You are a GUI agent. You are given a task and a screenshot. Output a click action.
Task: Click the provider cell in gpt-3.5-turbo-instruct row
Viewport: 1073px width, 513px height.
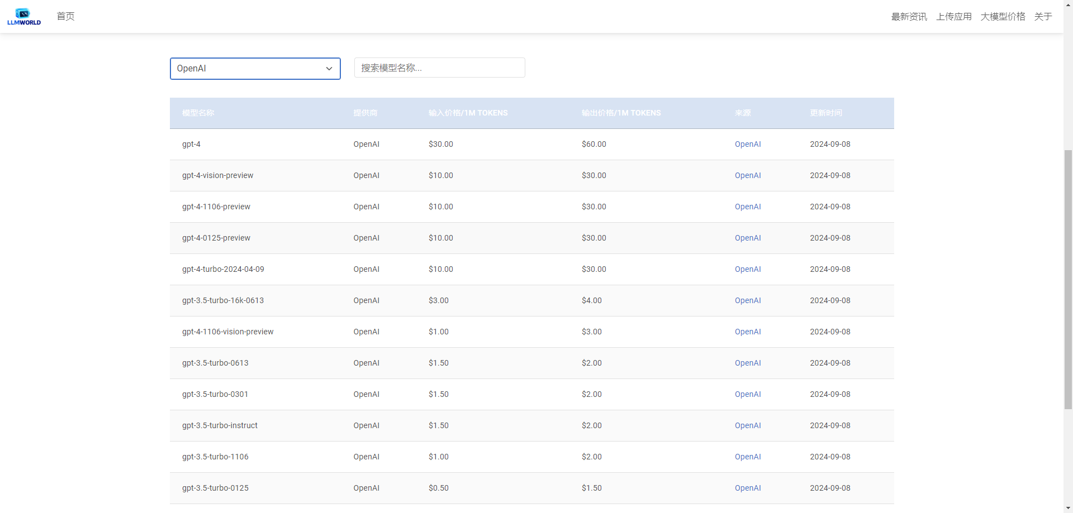point(366,425)
